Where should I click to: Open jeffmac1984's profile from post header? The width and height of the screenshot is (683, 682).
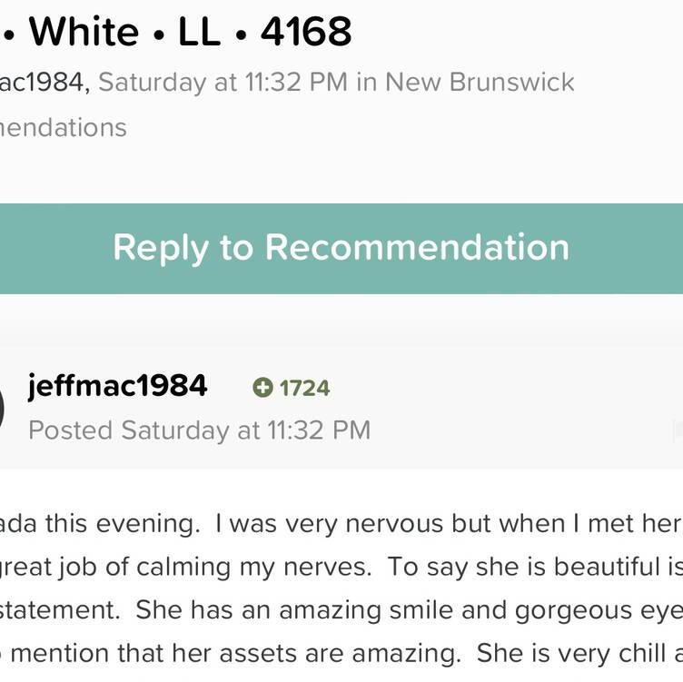click(x=117, y=386)
